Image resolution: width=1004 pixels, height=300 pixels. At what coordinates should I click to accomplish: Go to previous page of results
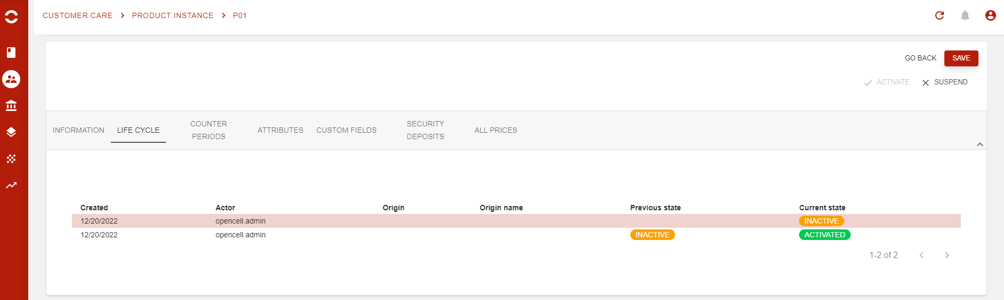coord(921,255)
